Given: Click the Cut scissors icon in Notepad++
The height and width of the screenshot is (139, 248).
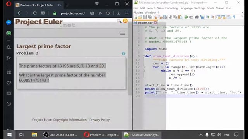Looking at the screenshot, I should click(170, 17).
